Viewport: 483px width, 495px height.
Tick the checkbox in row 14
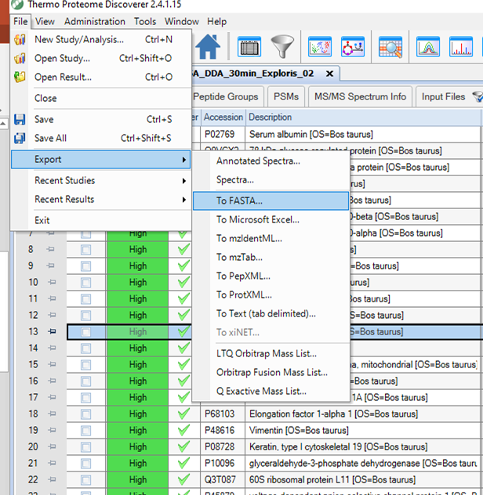85,349
